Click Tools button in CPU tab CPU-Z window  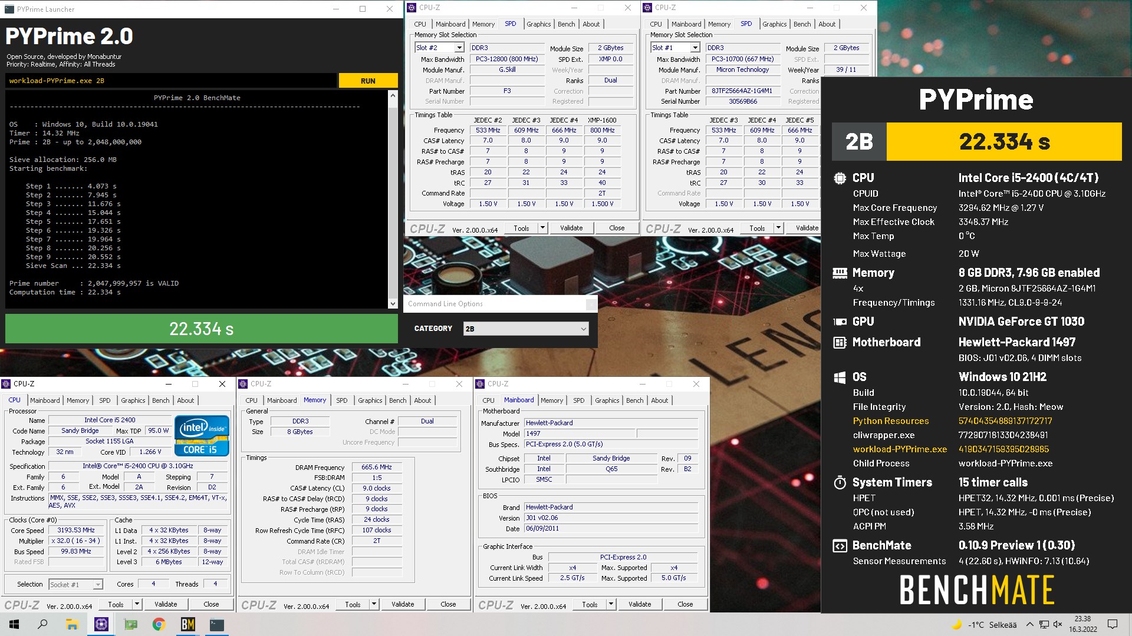pyautogui.click(x=116, y=604)
